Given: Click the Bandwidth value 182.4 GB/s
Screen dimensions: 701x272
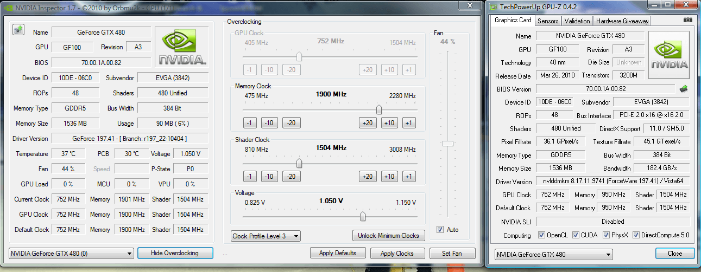Looking at the screenshot, I should 662,168.
